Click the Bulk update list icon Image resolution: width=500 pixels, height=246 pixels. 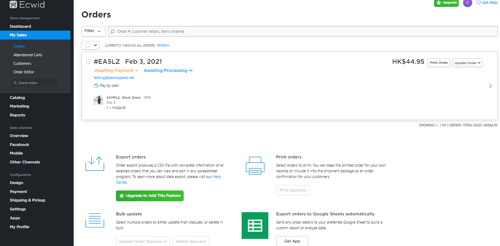pyautogui.click(x=95, y=220)
